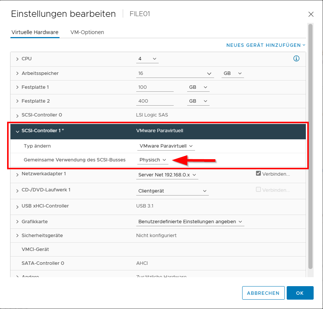This screenshot has height=309, width=323.
Task: Expand the CPU row chevron
Action: pyautogui.click(x=17, y=59)
